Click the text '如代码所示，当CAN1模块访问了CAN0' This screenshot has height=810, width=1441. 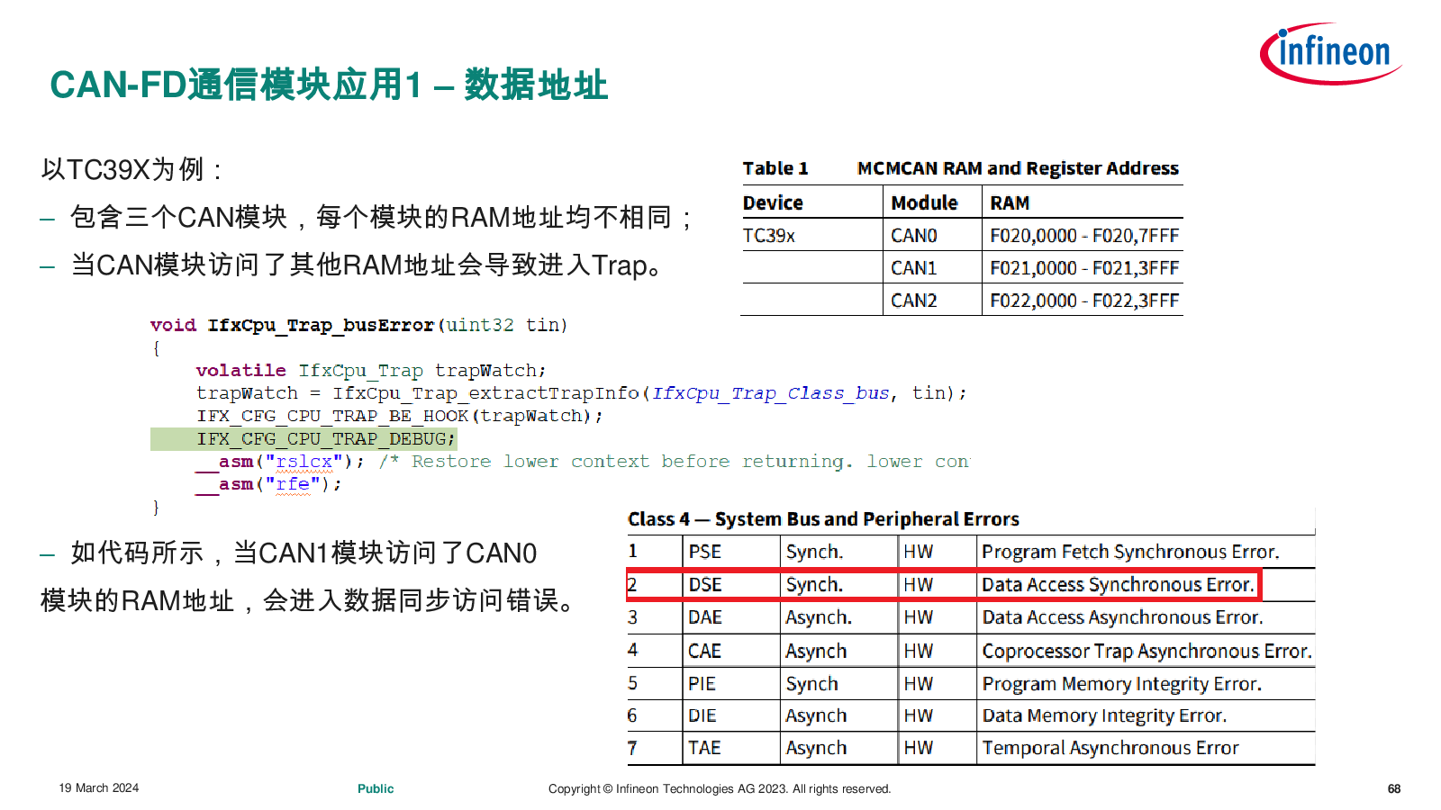tap(304, 553)
